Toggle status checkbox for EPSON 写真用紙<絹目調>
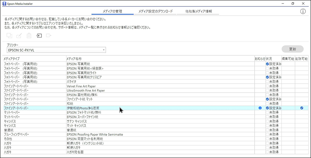 pos(267,68)
